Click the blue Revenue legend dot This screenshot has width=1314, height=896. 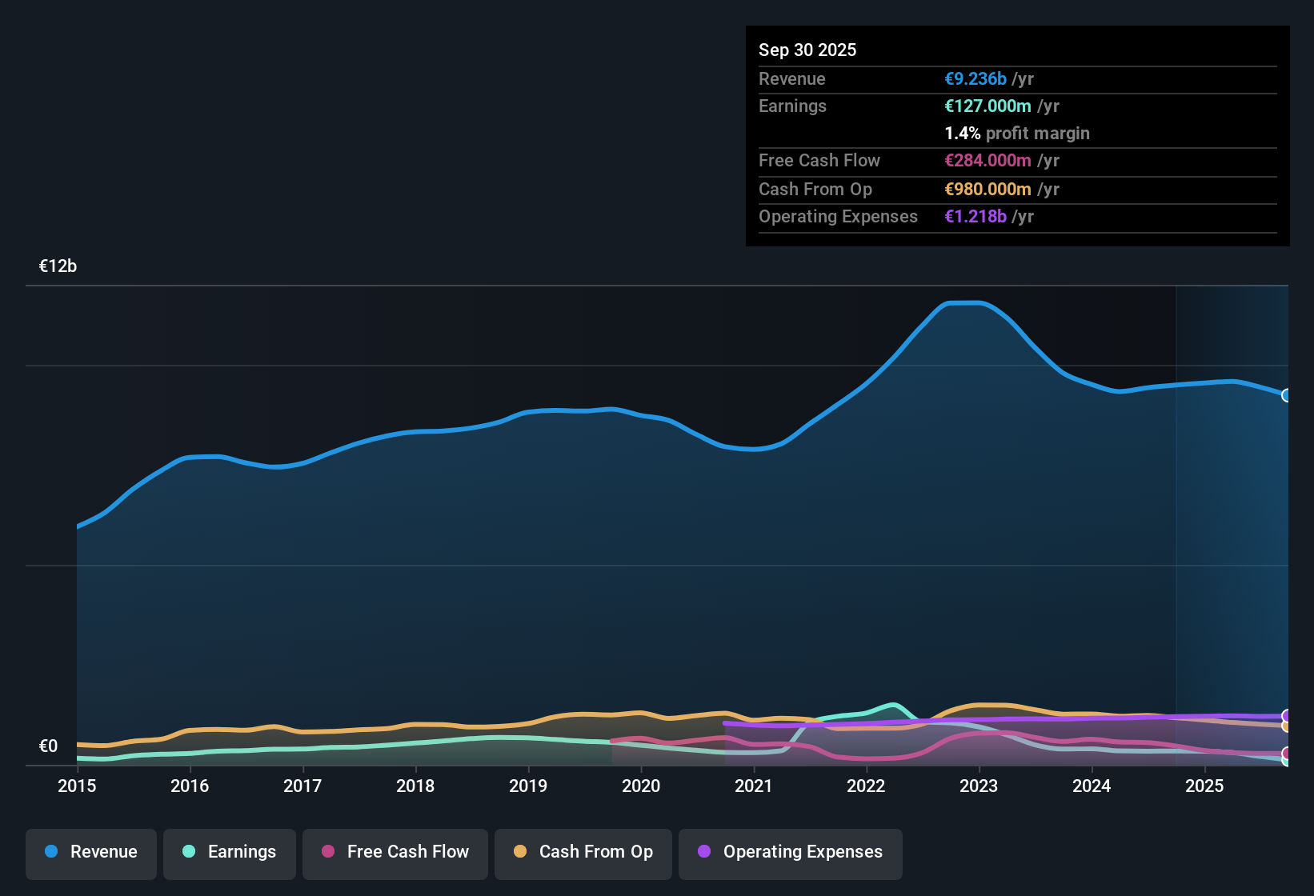tap(51, 852)
